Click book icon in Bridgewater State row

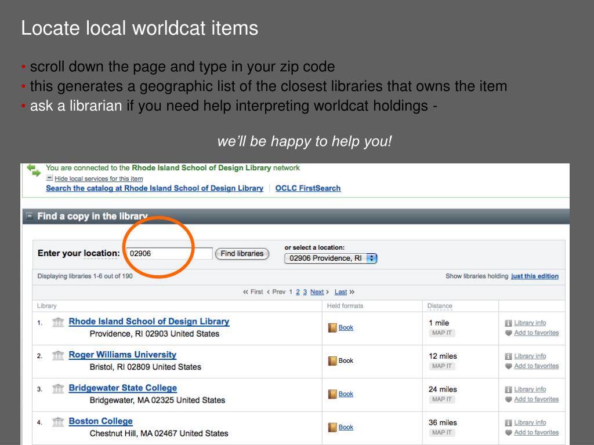coord(332,394)
